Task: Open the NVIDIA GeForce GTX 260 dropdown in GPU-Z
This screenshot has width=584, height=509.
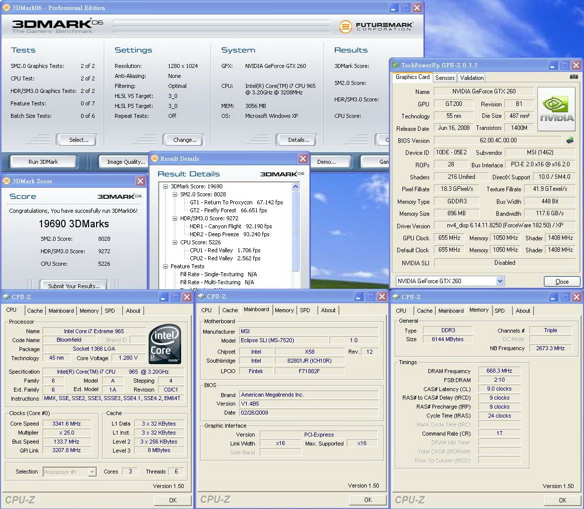Action: pyautogui.click(x=500, y=281)
